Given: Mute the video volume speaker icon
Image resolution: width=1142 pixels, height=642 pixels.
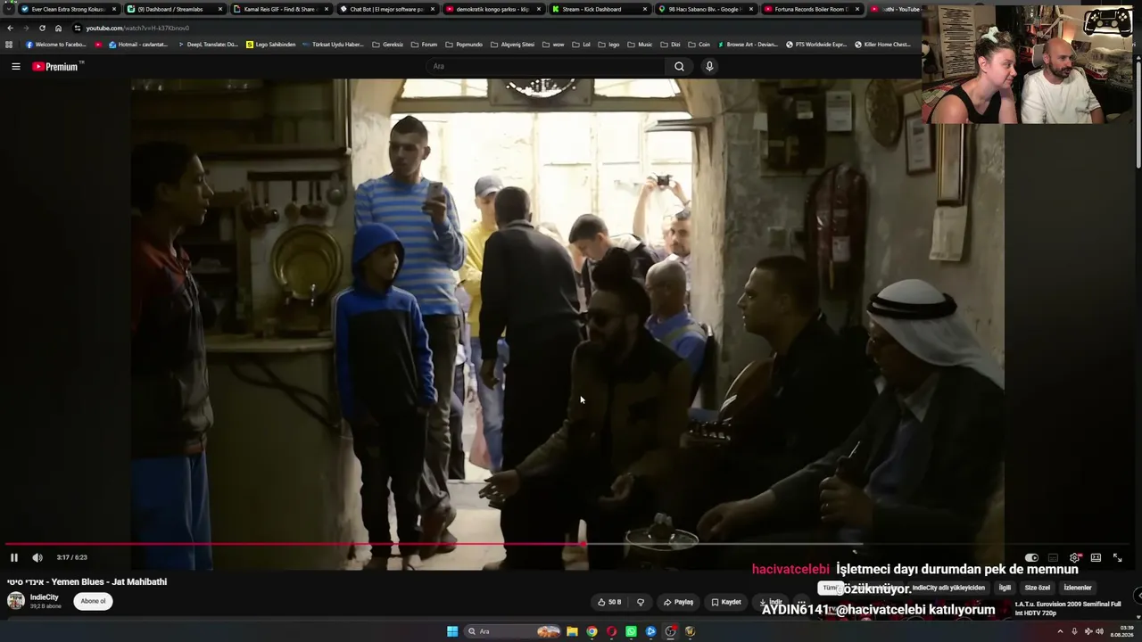Looking at the screenshot, I should pos(37,557).
